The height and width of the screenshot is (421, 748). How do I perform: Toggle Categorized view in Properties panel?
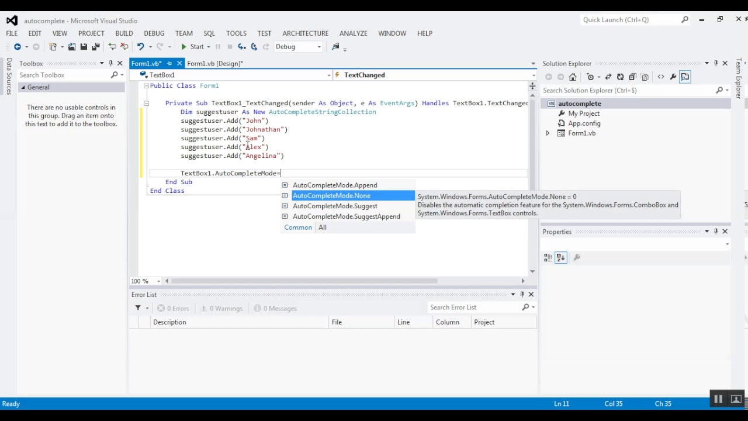pyautogui.click(x=548, y=257)
